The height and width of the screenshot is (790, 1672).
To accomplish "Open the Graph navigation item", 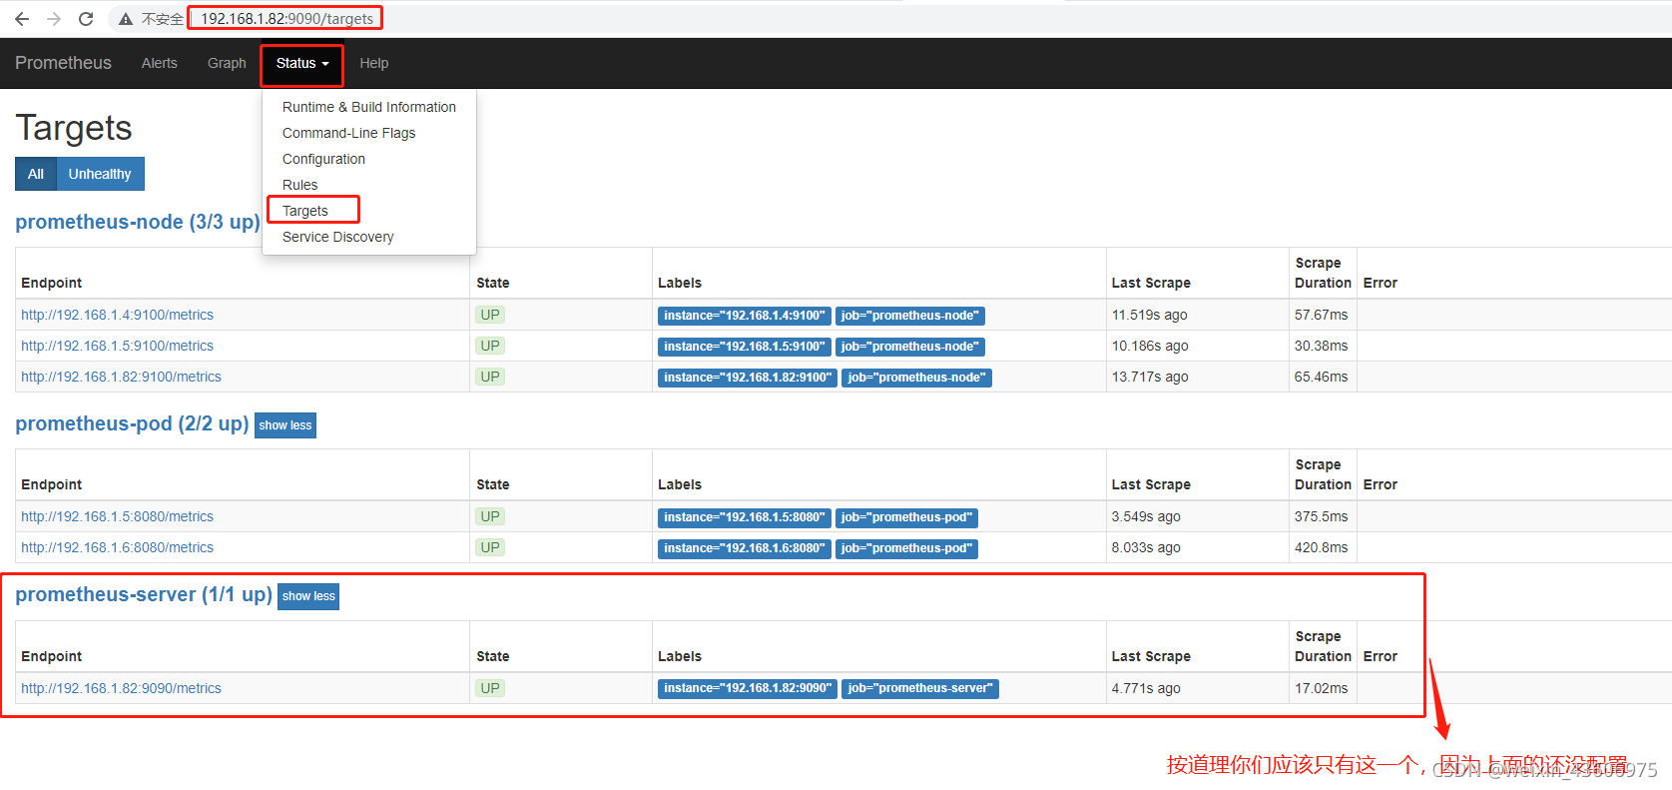I will click(227, 63).
